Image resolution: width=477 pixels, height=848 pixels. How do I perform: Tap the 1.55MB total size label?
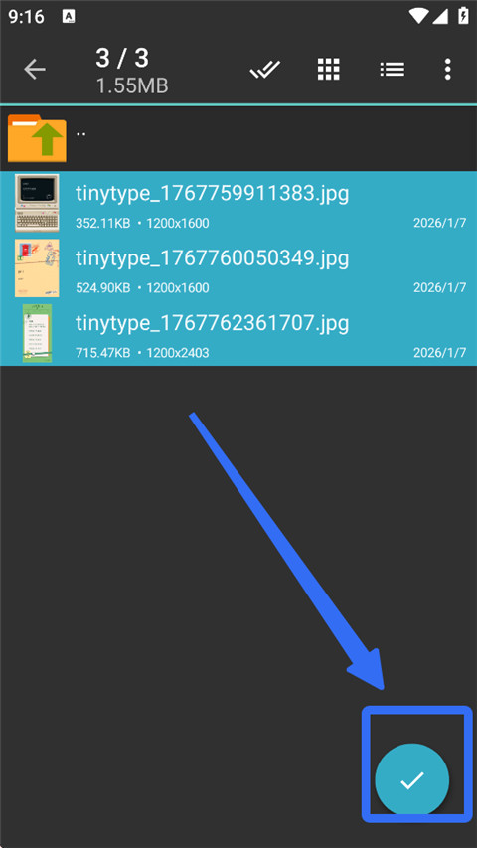pyautogui.click(x=132, y=85)
